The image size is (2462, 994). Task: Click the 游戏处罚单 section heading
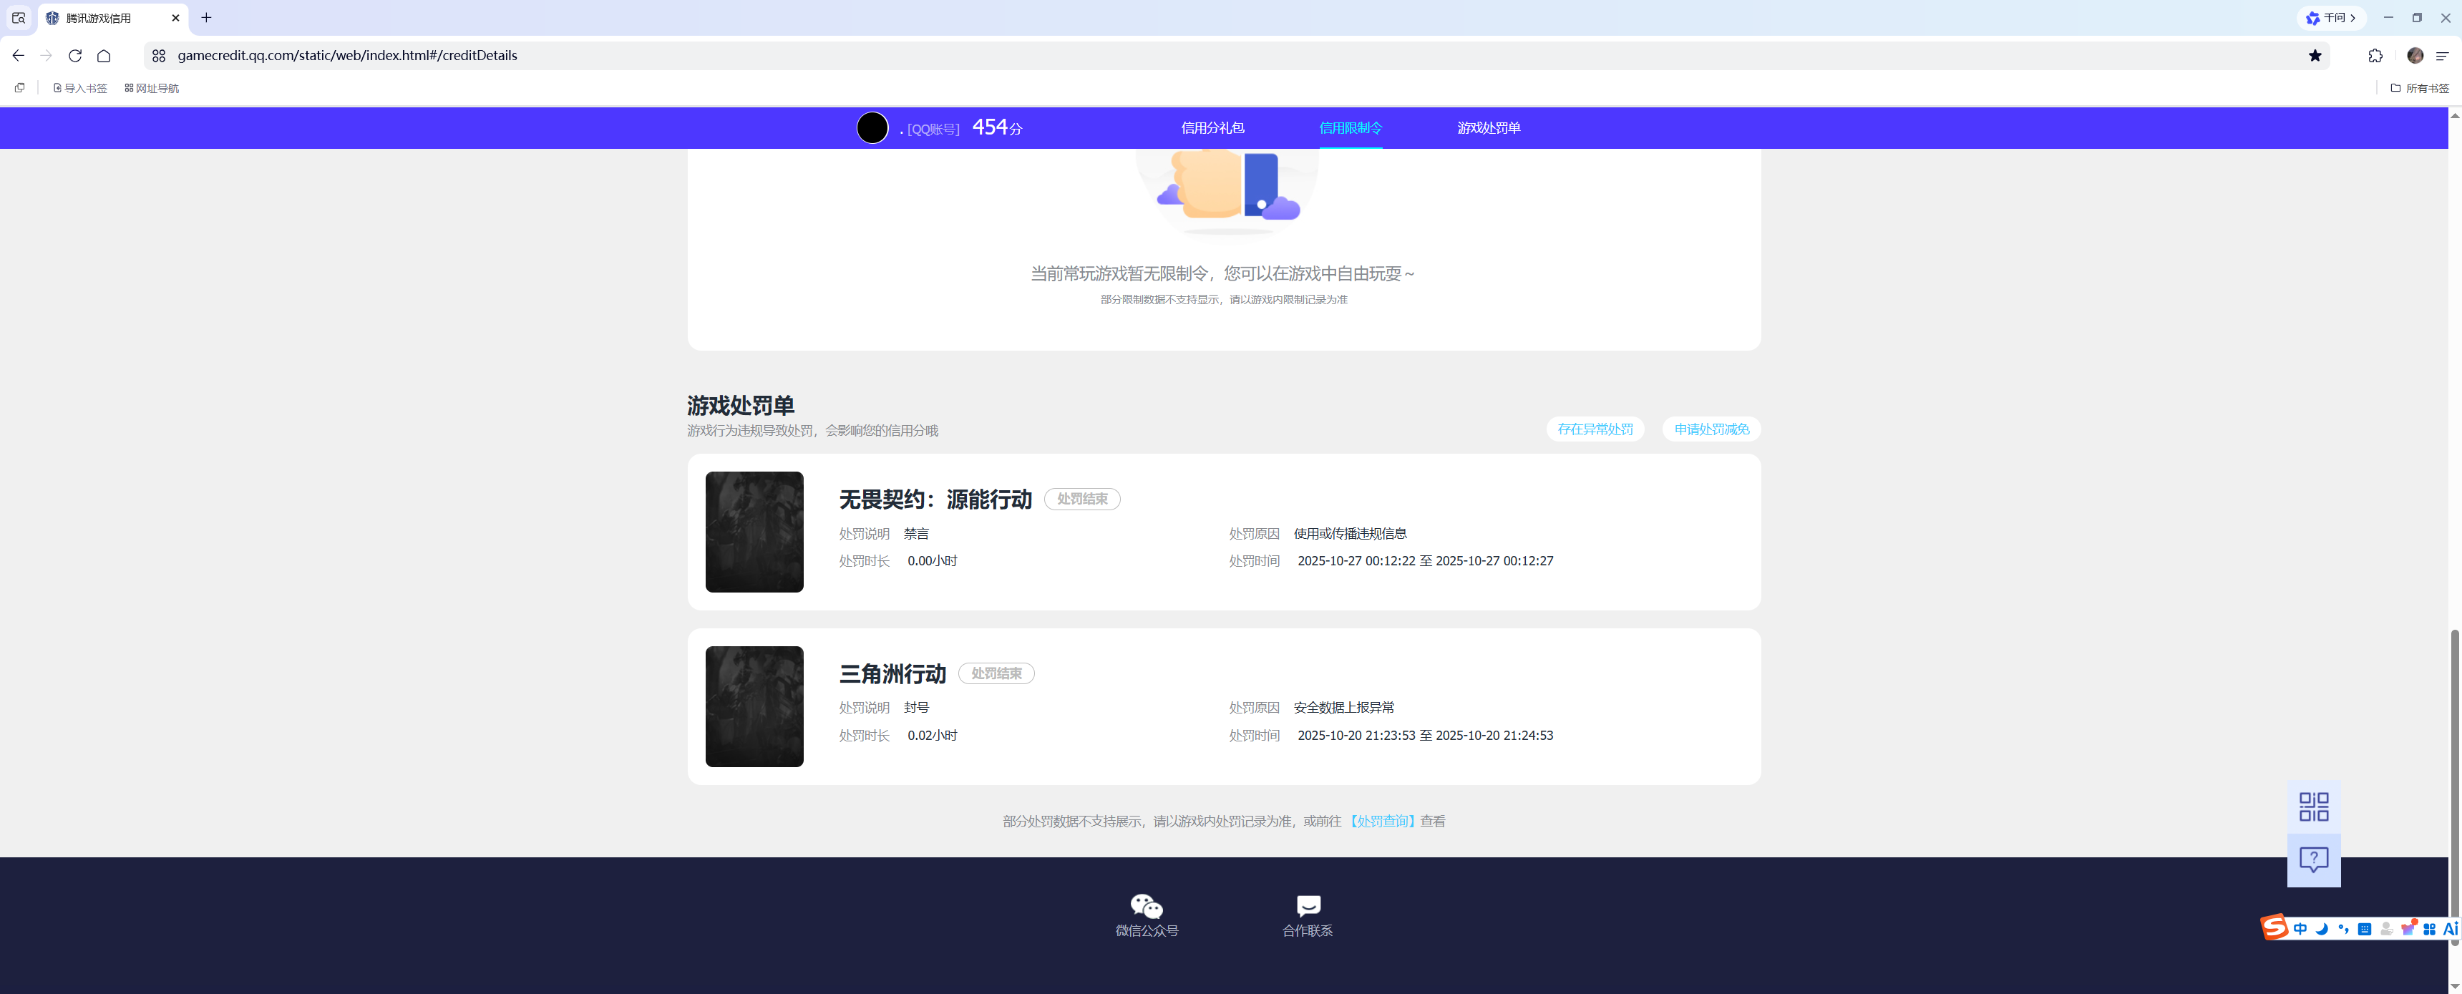coord(741,405)
